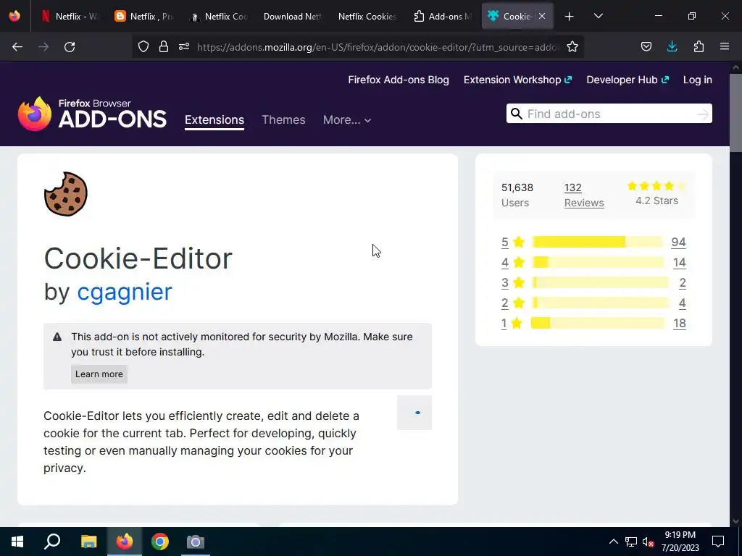Click the address bar URL
The width and height of the screenshot is (742, 556).
pos(378,47)
